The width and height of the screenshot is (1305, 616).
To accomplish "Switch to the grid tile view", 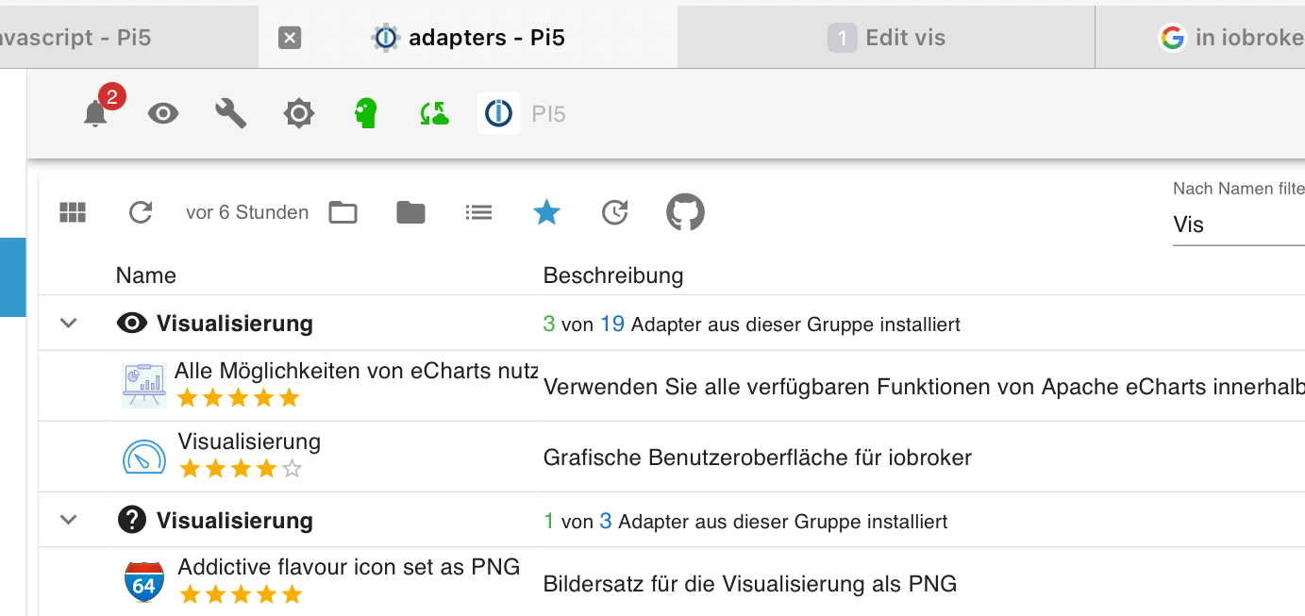I will 73,213.
